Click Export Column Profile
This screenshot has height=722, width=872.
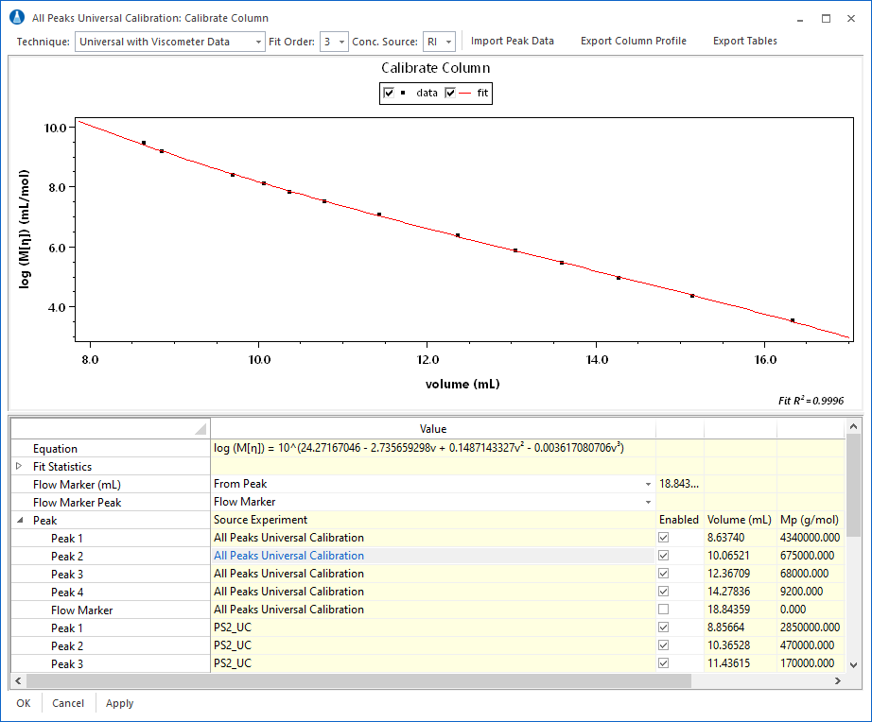633,42
